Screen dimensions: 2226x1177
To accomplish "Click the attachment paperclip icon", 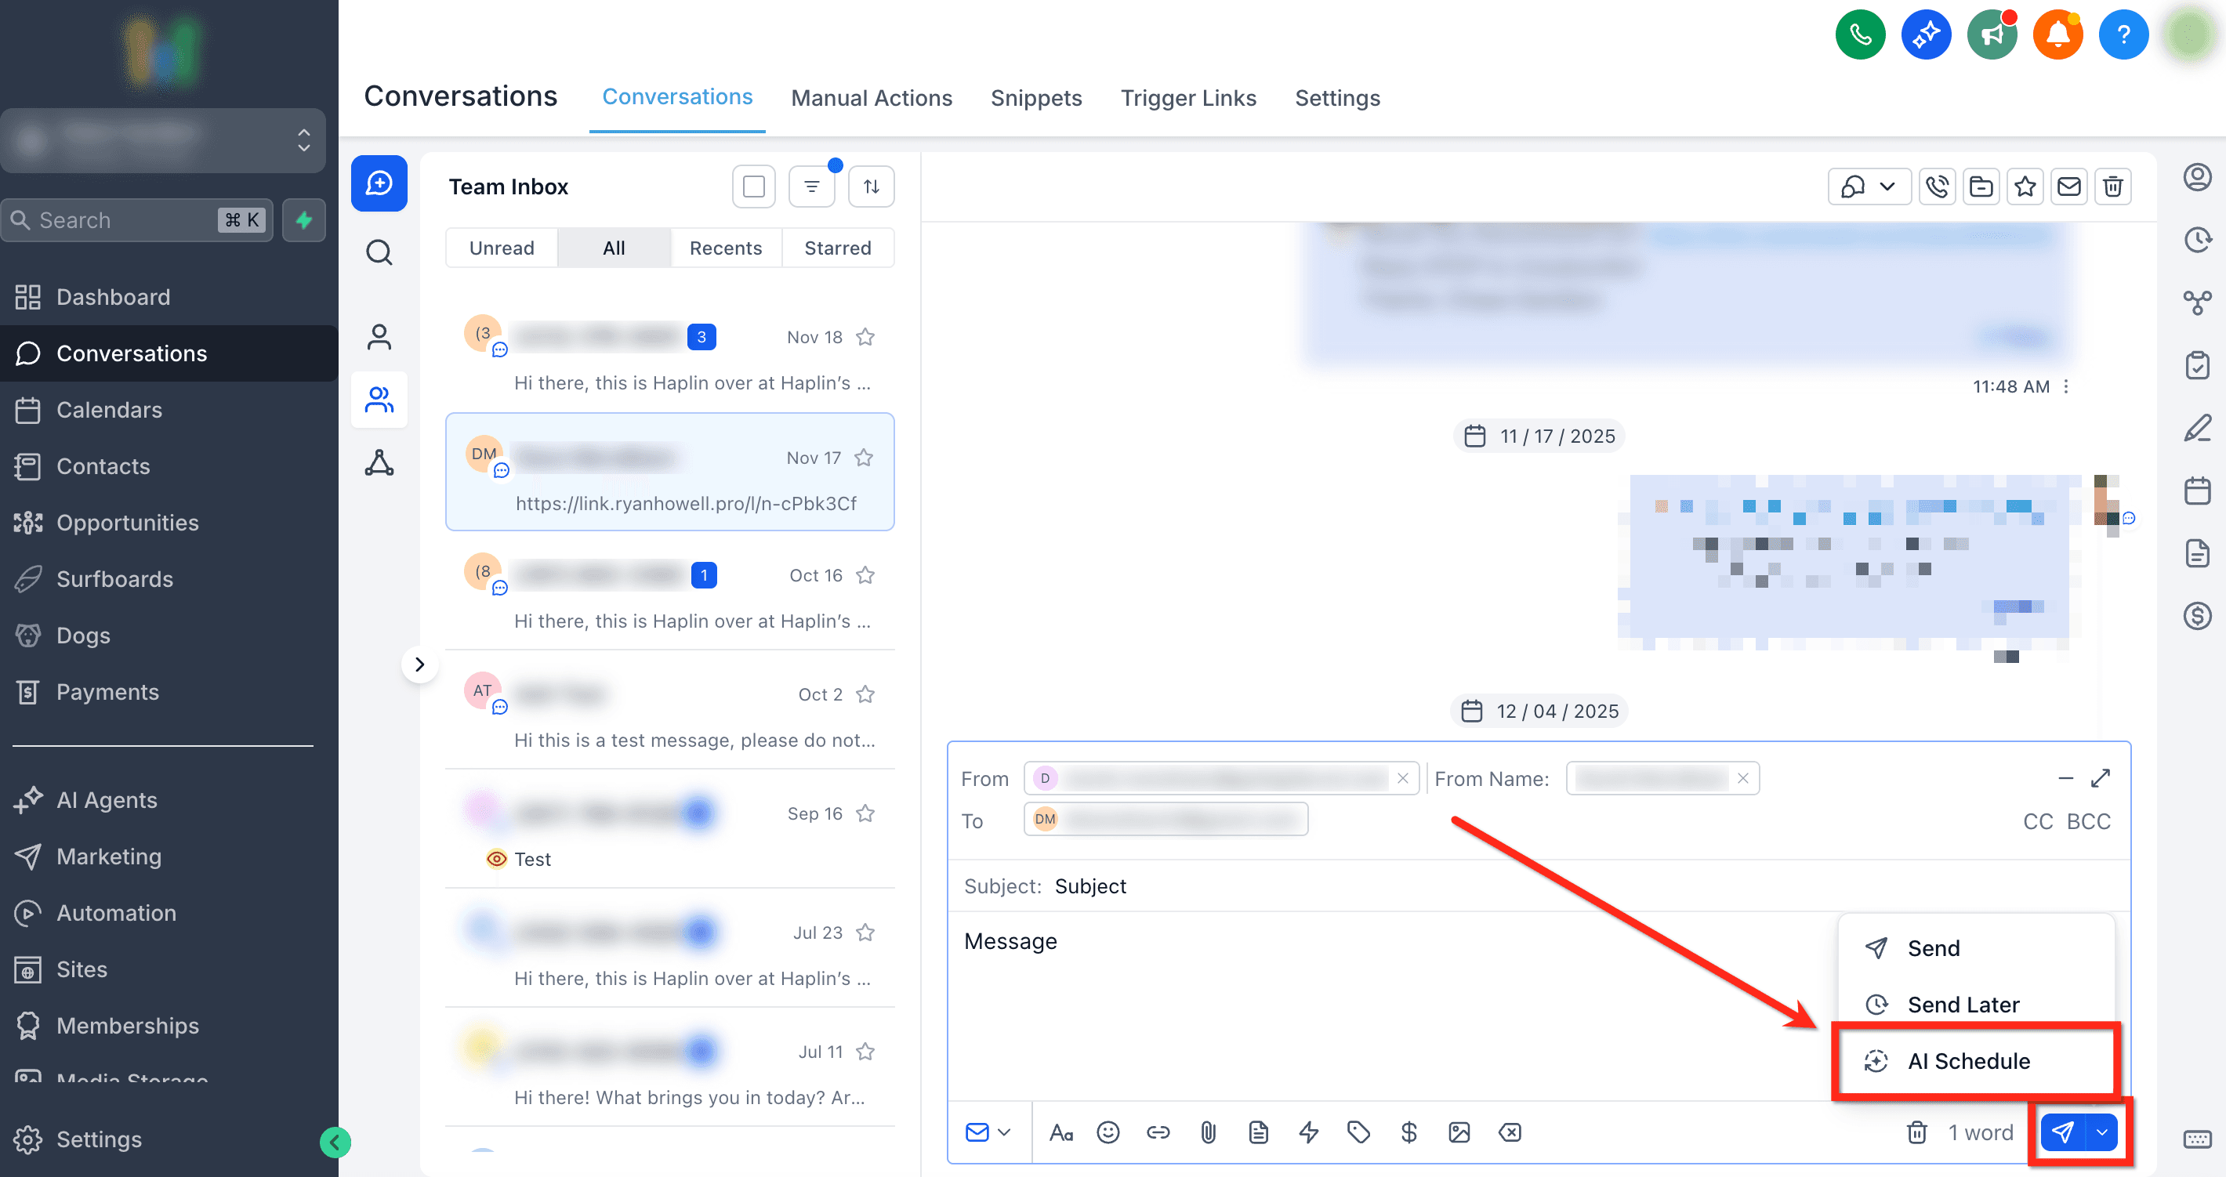I will 1208,1132.
